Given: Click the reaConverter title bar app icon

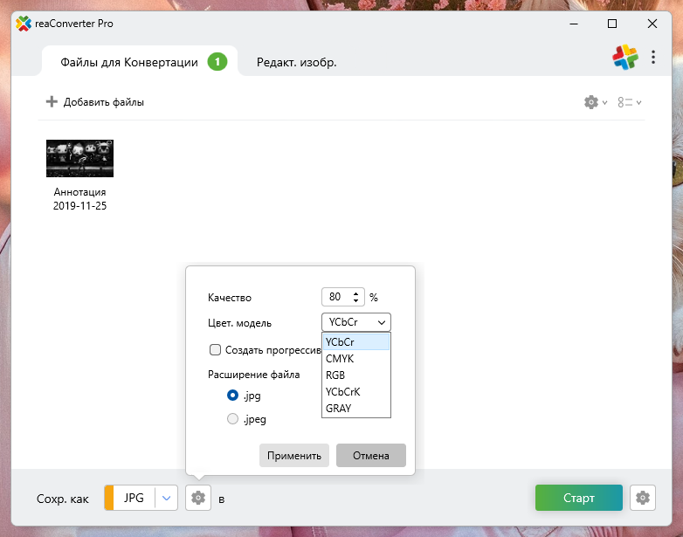Looking at the screenshot, I should pyautogui.click(x=24, y=24).
